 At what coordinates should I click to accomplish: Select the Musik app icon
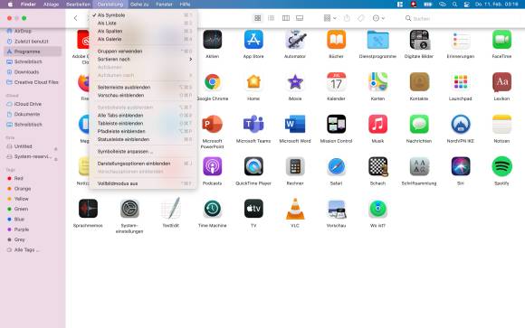[377, 124]
